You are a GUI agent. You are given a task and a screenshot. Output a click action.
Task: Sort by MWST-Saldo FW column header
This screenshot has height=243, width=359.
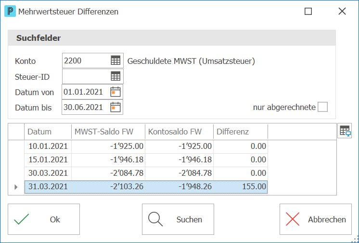(108, 132)
